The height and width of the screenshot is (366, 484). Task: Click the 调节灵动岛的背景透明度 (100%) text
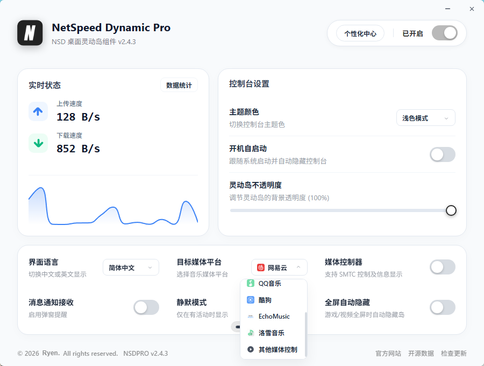point(279,198)
